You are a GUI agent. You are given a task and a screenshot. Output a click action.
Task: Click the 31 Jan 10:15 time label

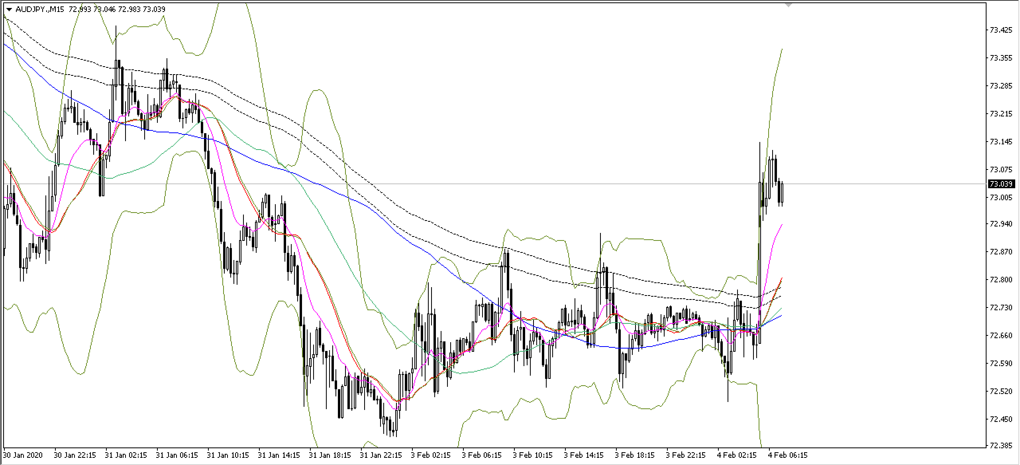click(x=228, y=455)
